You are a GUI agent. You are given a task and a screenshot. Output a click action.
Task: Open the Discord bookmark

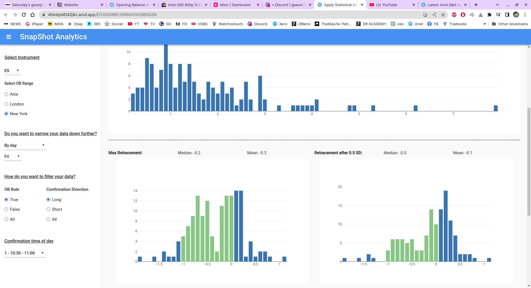click(257, 24)
